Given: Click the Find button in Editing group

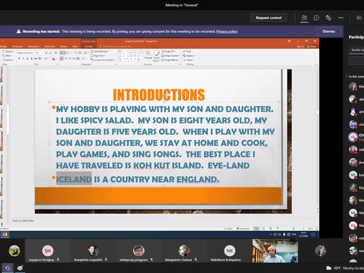Looking at the screenshot, I should click(x=187, y=51).
